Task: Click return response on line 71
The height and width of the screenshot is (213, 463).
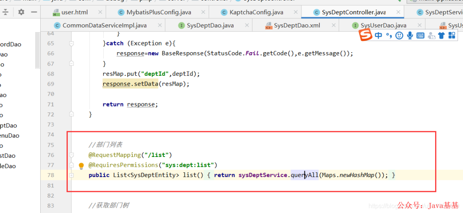Action: [x=130, y=104]
